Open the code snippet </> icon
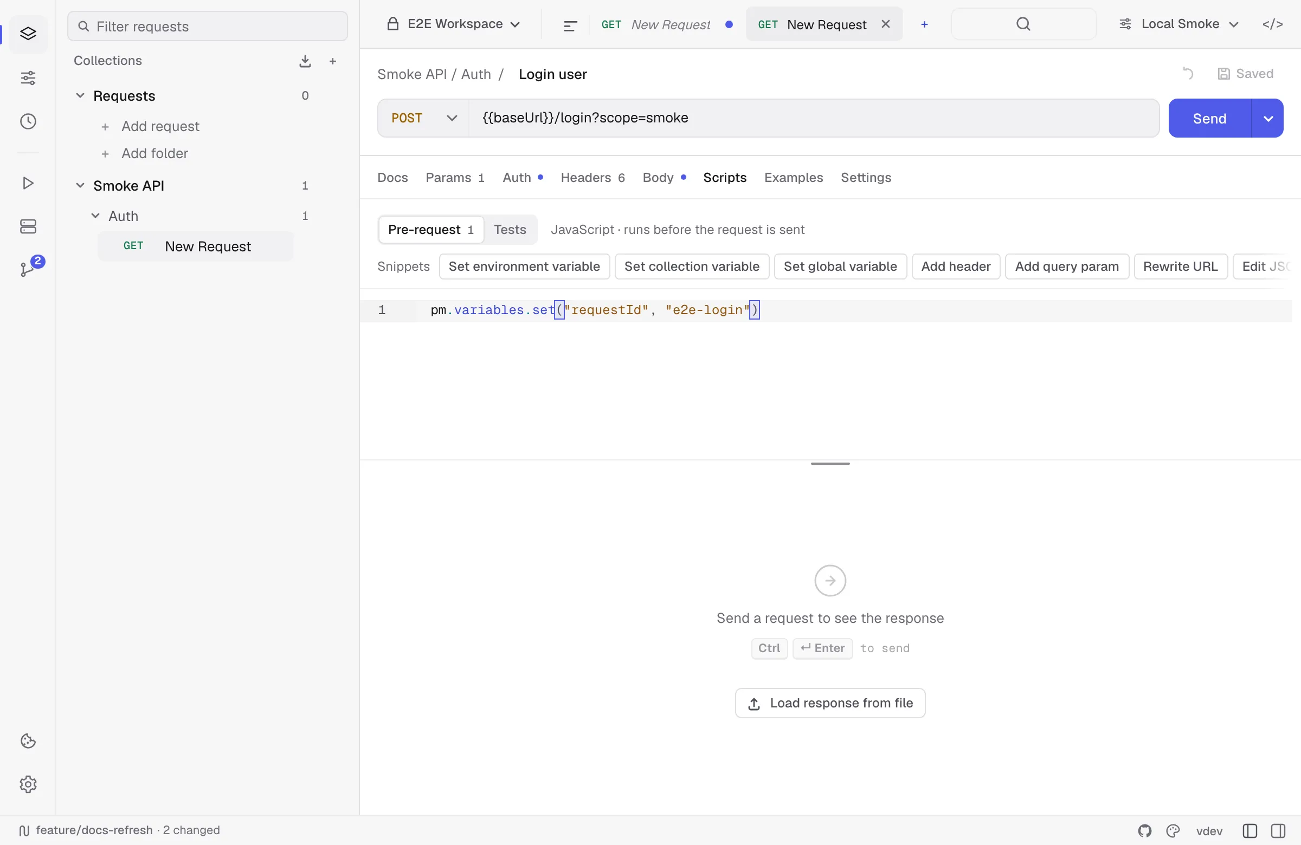This screenshot has width=1301, height=845. pos(1272,24)
